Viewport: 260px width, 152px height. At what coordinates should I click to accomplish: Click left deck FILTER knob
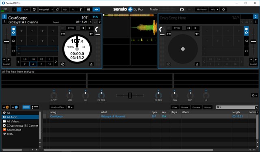click(x=101, y=95)
